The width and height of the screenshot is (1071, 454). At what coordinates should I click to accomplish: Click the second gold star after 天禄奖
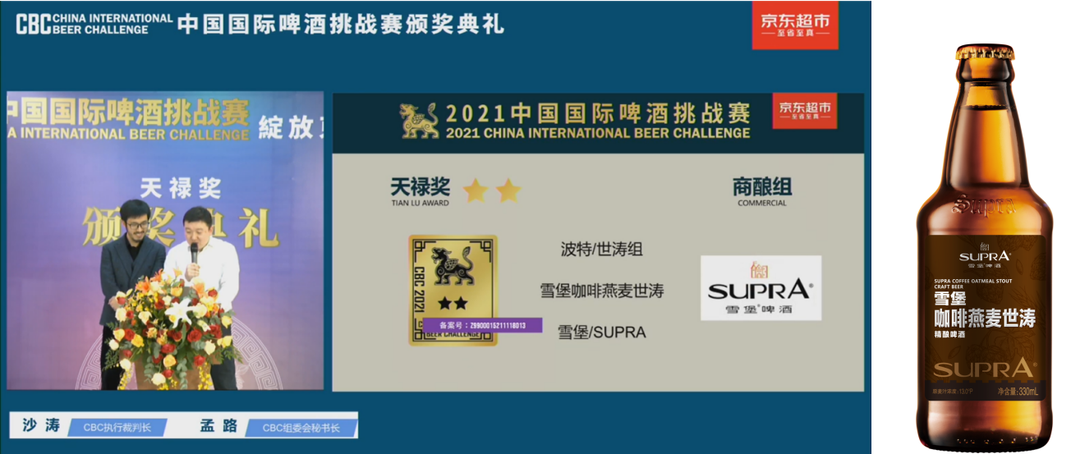(x=508, y=191)
